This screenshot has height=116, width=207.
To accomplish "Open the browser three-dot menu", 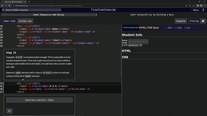I will coord(205,6).
